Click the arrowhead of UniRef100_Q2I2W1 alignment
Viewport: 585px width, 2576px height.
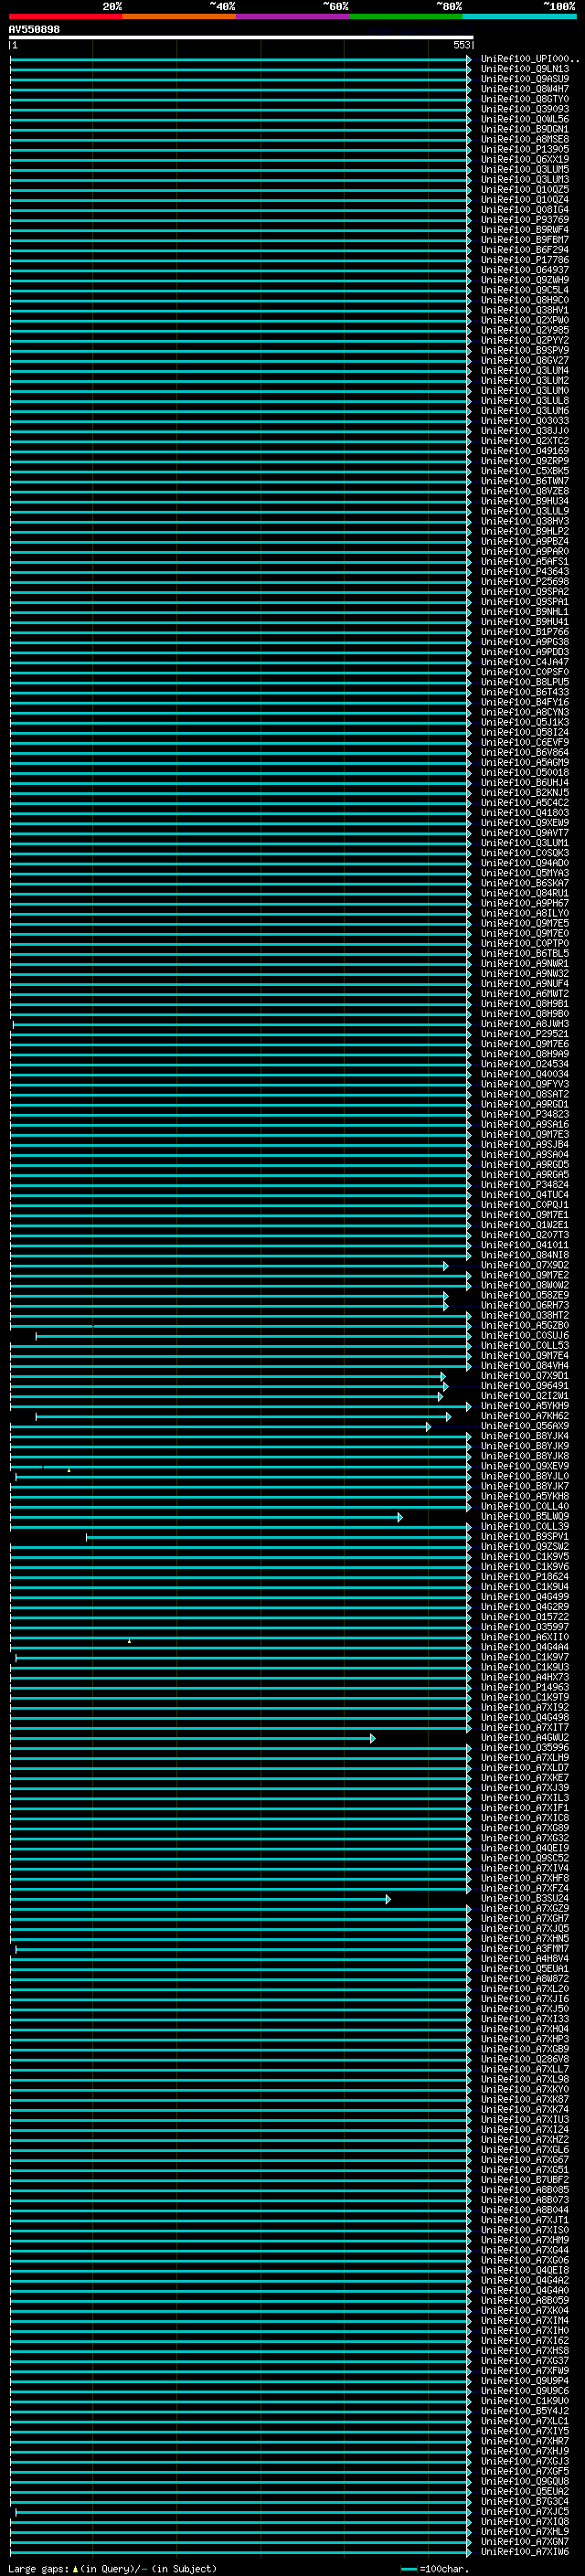coord(440,1397)
